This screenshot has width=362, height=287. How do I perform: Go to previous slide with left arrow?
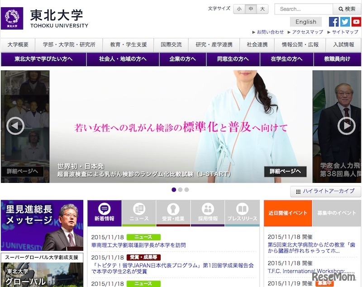click(16, 126)
